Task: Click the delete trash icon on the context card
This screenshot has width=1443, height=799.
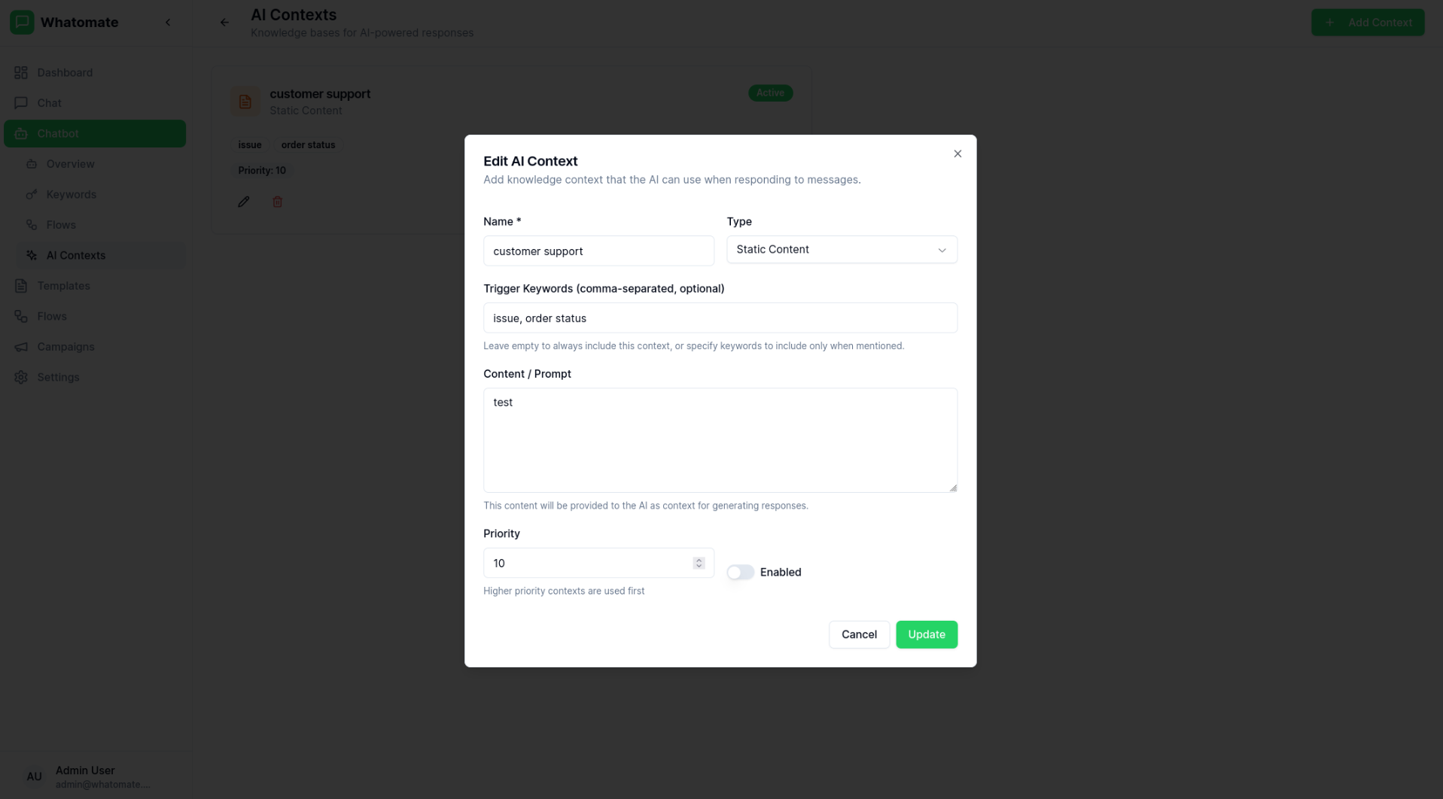Action: click(x=276, y=202)
